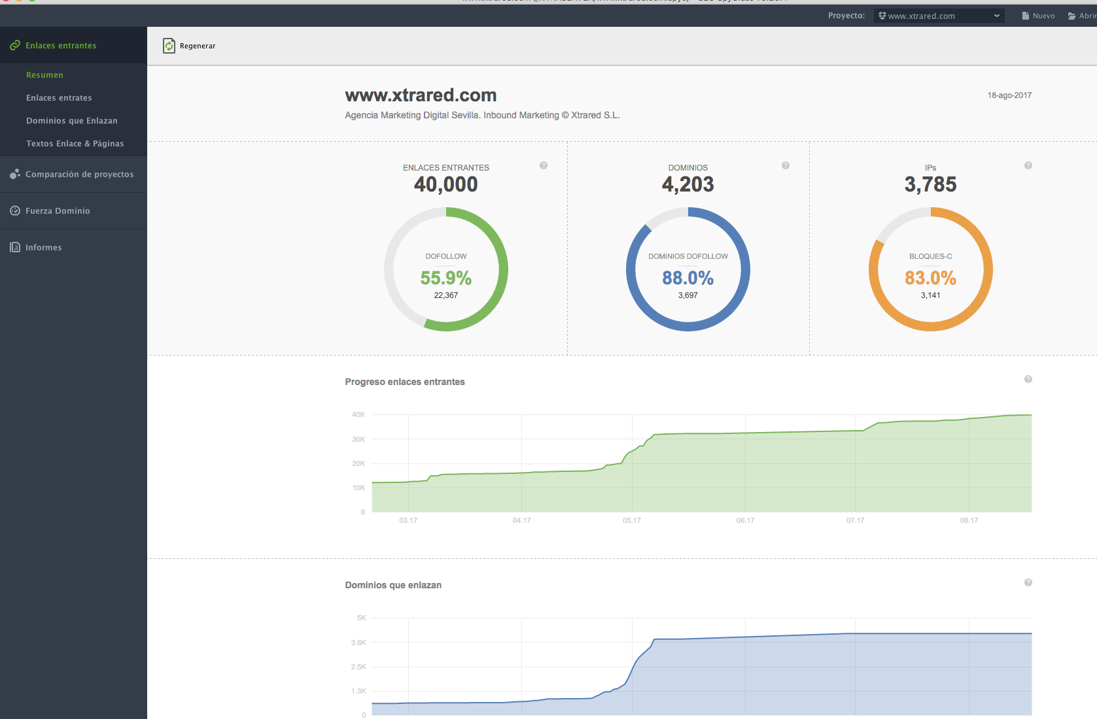The height and width of the screenshot is (719, 1097).
Task: Open help for Dominios card
Action: pos(786,165)
